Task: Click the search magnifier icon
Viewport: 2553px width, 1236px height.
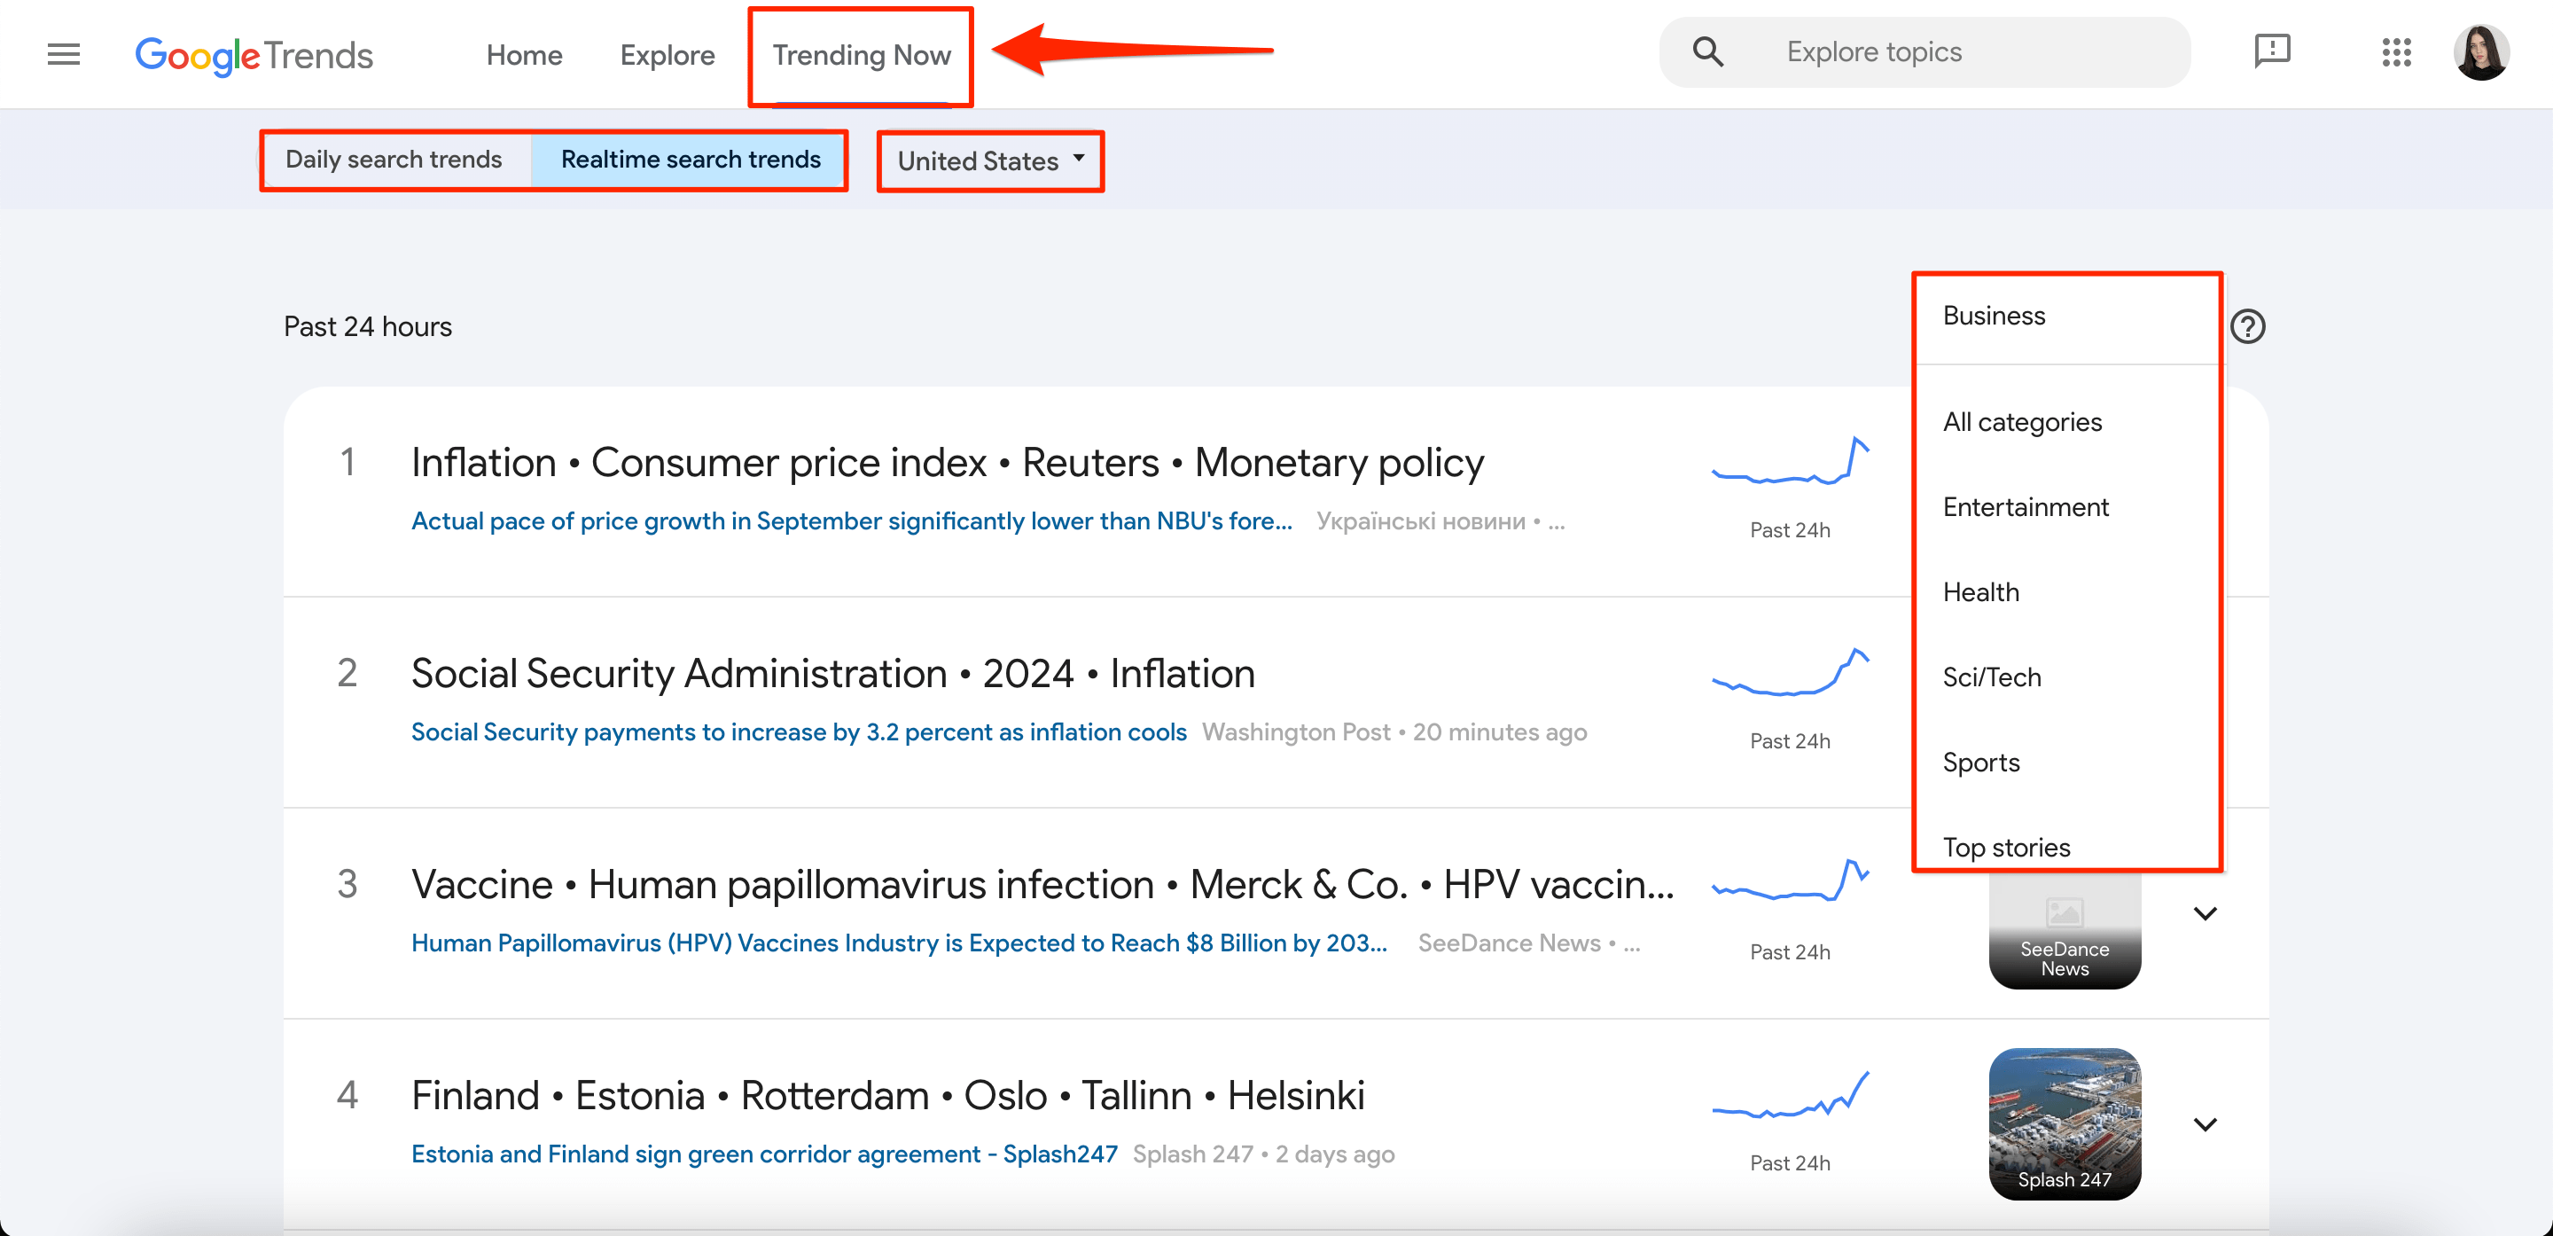Action: (x=1707, y=51)
